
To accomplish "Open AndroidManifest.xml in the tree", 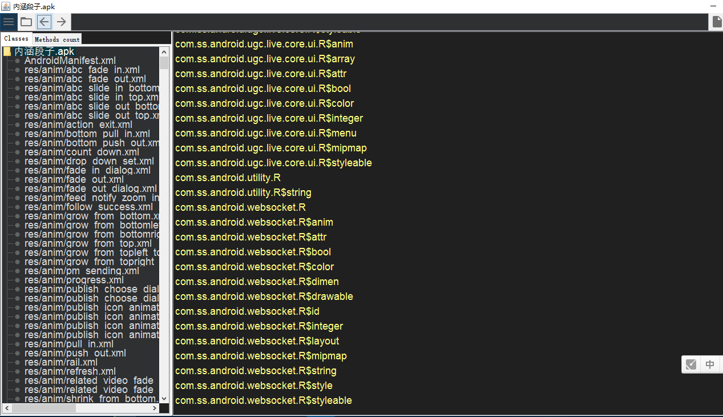I will coord(70,61).
